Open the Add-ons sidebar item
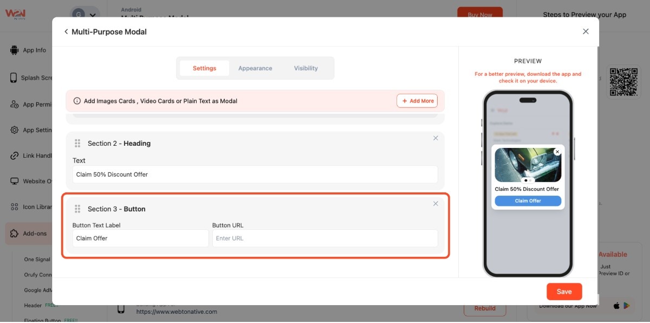650x323 pixels. tap(35, 234)
